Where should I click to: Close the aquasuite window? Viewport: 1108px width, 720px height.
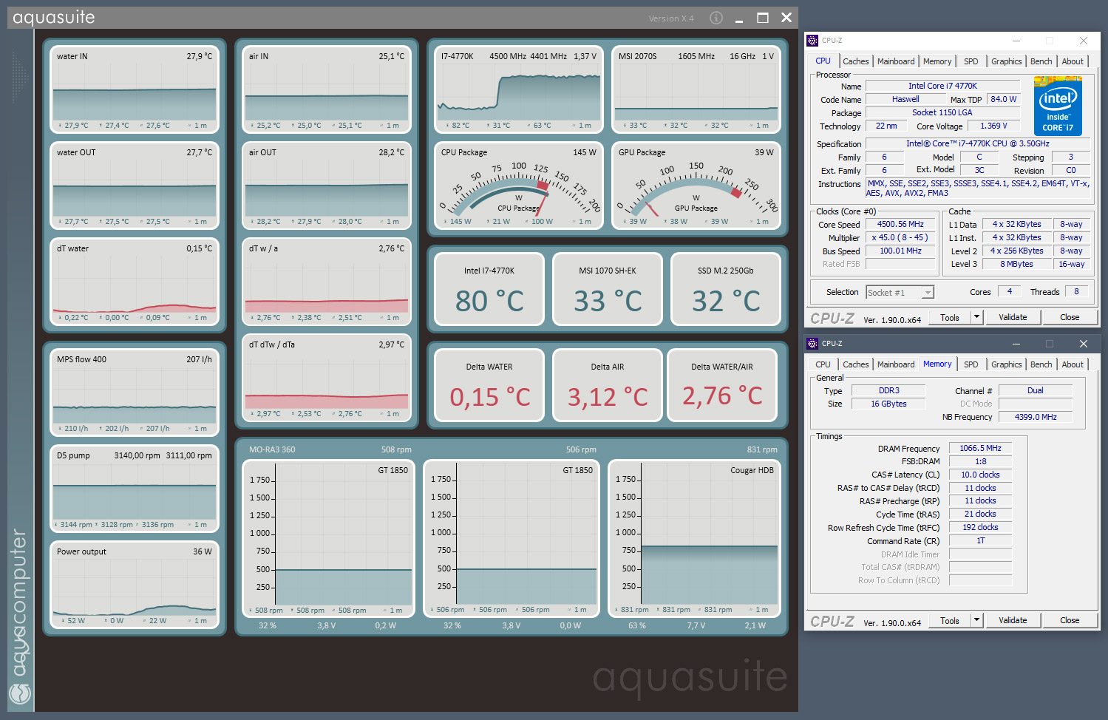(x=786, y=18)
